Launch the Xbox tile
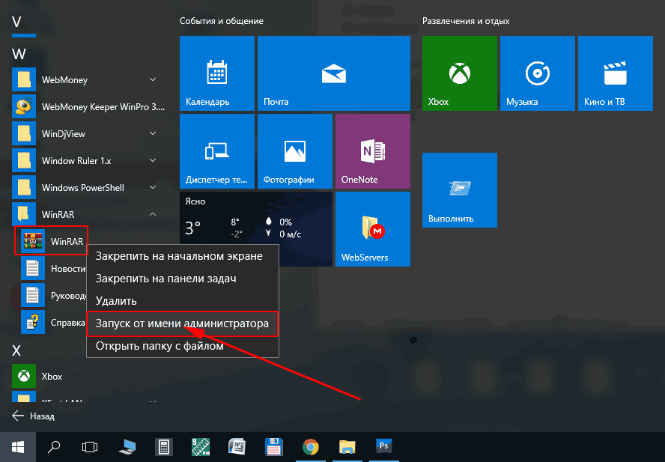This screenshot has height=462, width=665. point(459,73)
